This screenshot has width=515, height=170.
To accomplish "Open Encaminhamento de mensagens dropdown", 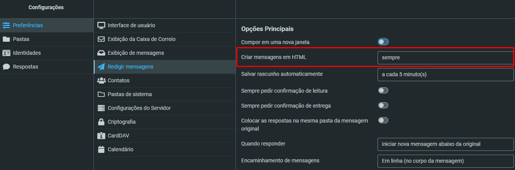I will 445,161.
